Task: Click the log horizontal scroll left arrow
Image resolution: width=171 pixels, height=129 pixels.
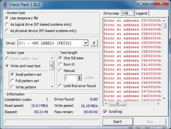Action: coord(106,104)
